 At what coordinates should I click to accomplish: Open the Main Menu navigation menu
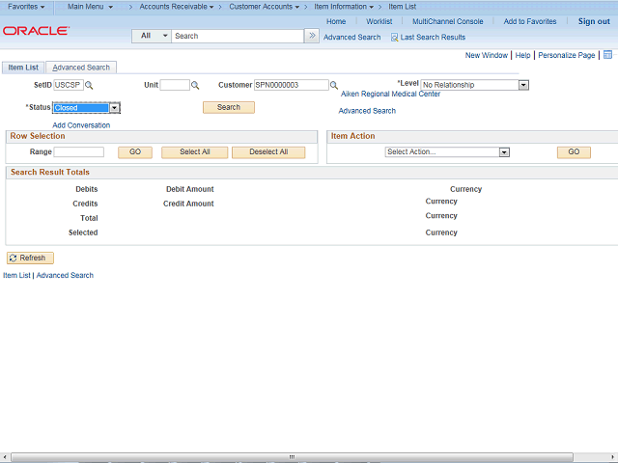click(90, 7)
